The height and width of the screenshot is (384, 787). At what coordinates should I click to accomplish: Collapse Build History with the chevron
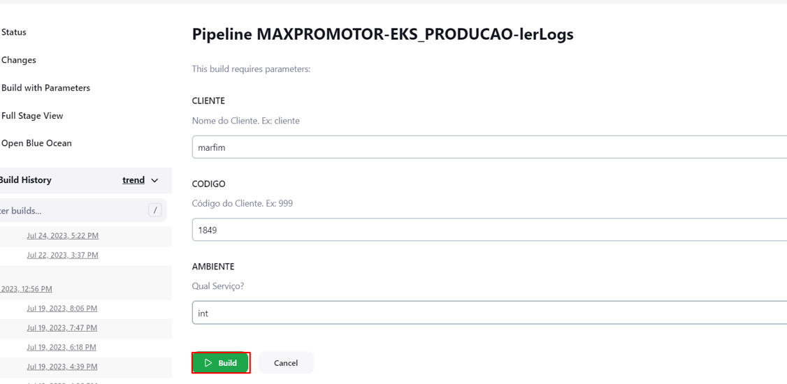click(155, 180)
